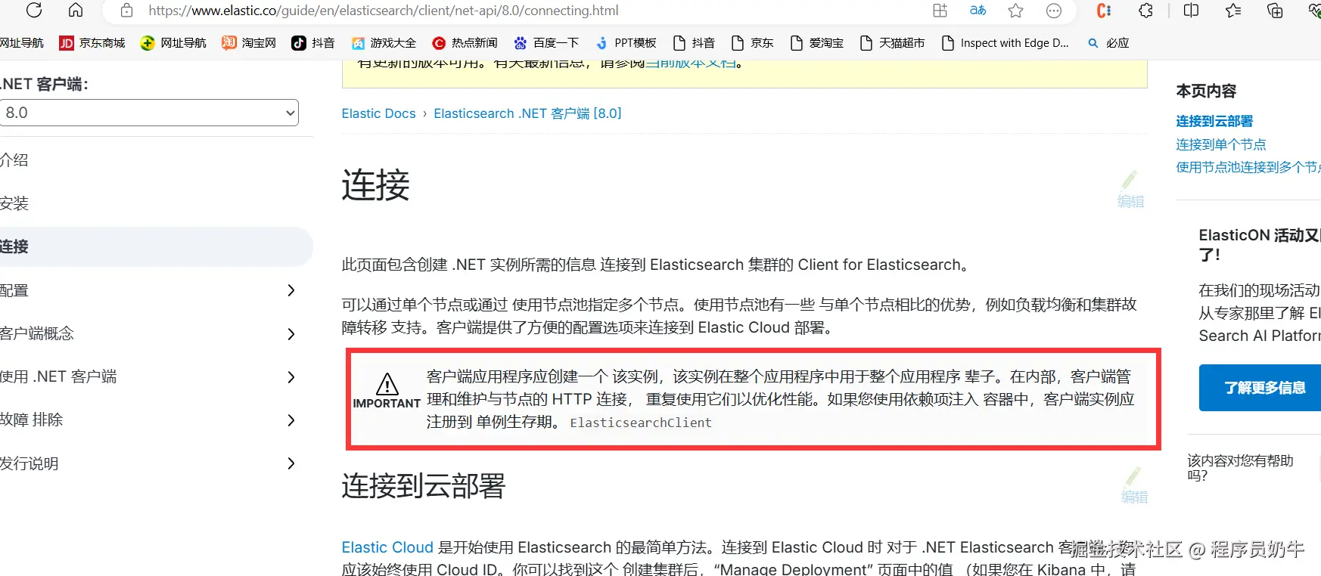Open 爱淘宝 bookmark
Image resolution: width=1321 pixels, height=576 pixels.
tap(816, 43)
